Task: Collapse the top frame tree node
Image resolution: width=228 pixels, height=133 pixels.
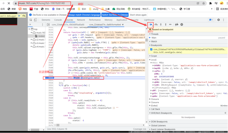Action: 29,29
